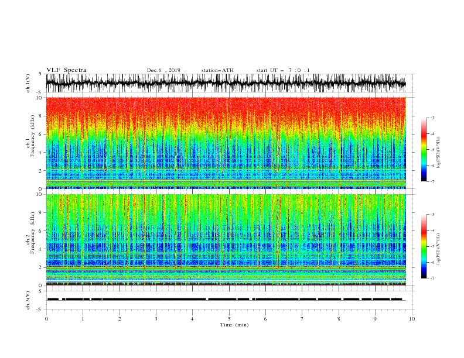Click inside the ch.2 spectrogram panel
The width and height of the screenshot is (464, 358).
226,240
